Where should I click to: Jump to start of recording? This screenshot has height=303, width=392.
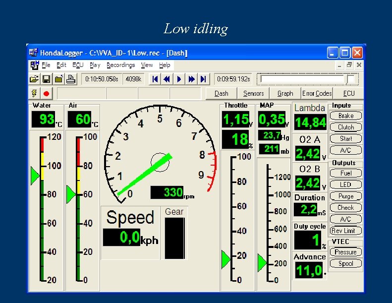point(155,79)
